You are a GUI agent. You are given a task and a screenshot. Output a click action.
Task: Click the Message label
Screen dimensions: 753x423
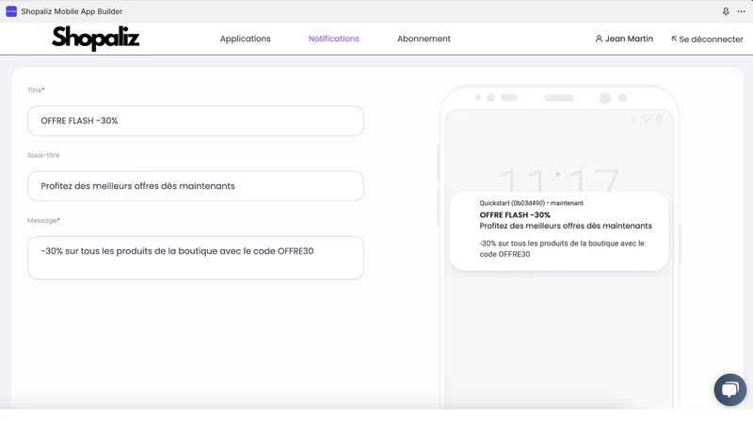(x=43, y=221)
